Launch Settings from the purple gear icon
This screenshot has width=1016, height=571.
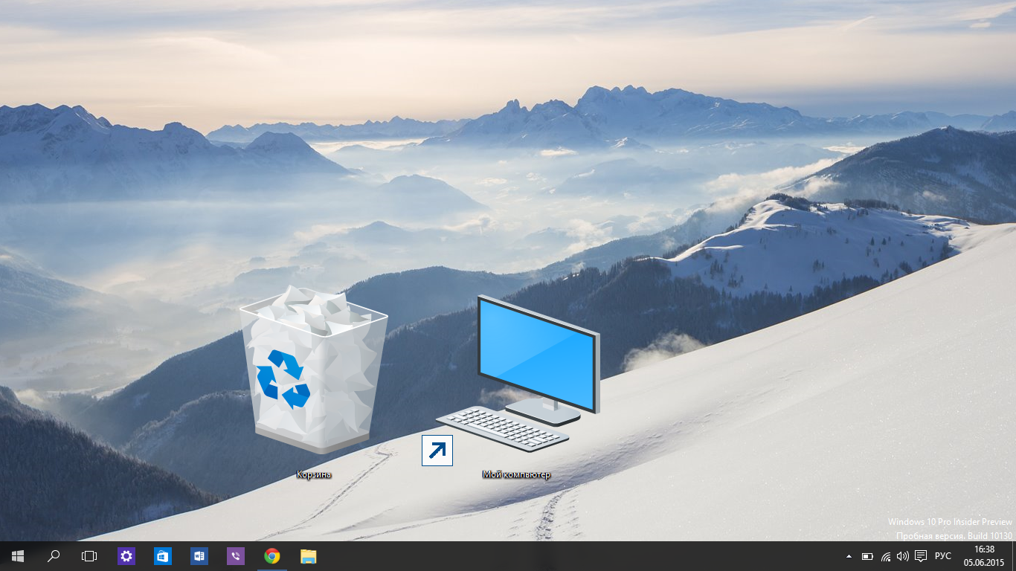(x=126, y=556)
